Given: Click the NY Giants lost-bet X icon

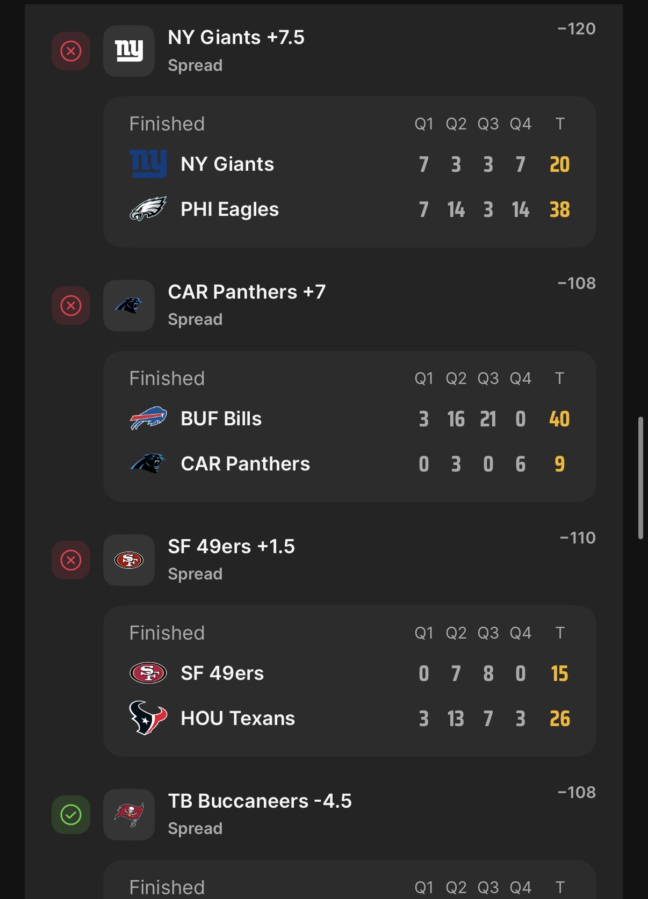Looking at the screenshot, I should pos(71,51).
